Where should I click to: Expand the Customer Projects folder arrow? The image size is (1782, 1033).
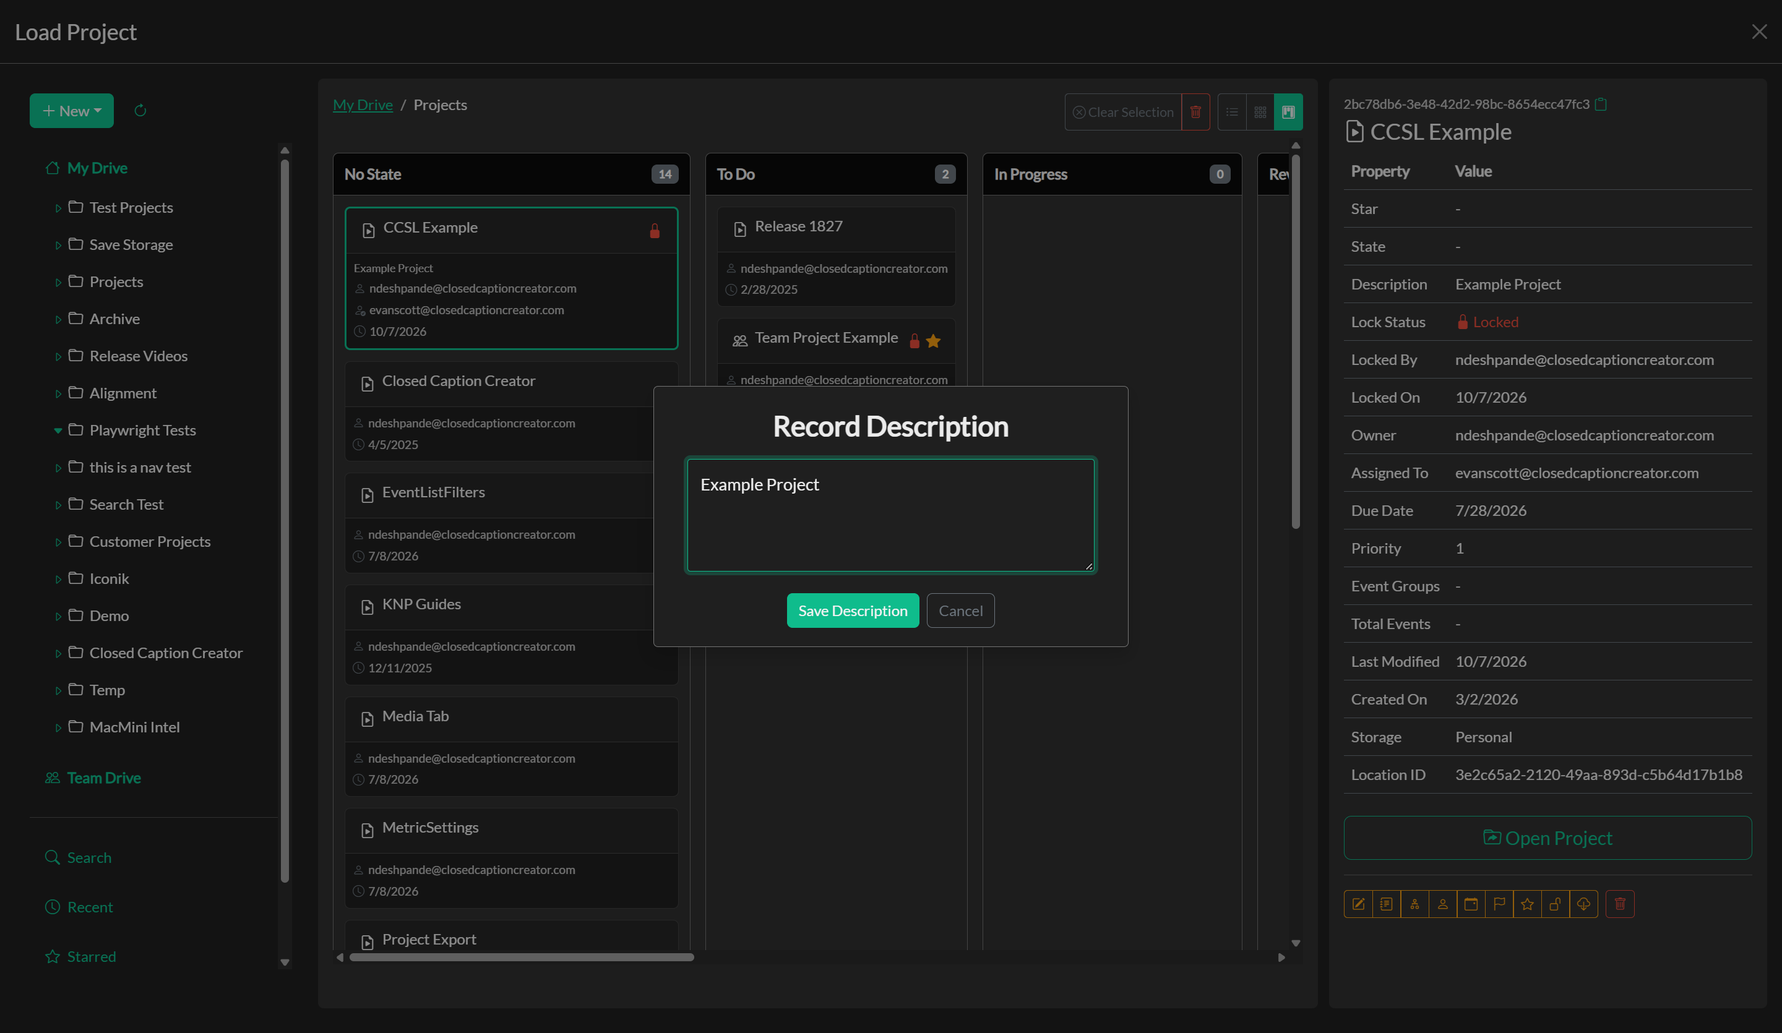(58, 542)
